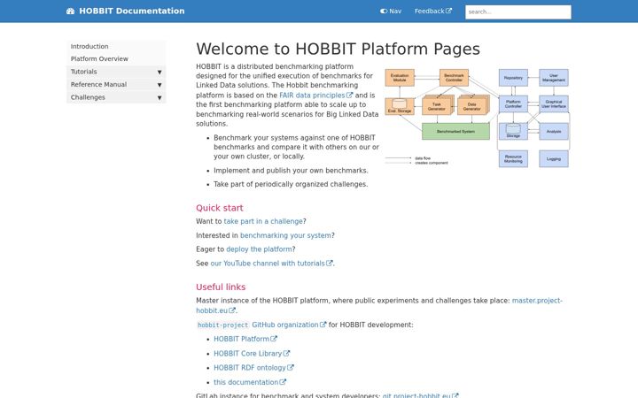This screenshot has width=638, height=398.
Task: Open the Feedback link in header
Action: coord(433,11)
